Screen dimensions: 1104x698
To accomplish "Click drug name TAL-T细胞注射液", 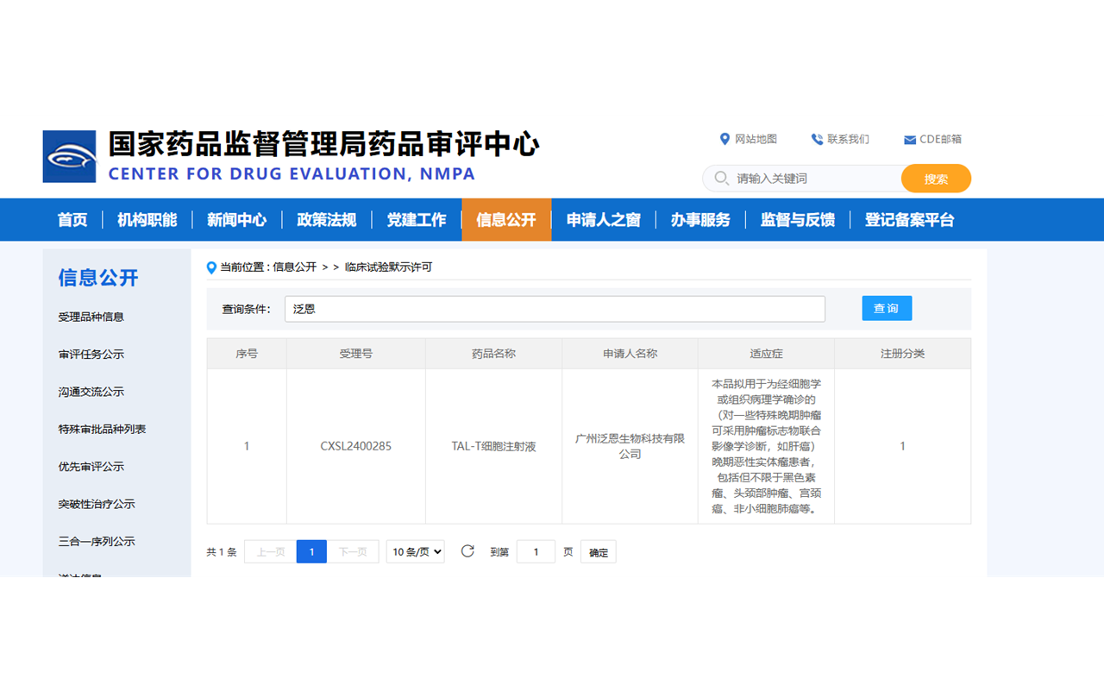I will pos(494,446).
